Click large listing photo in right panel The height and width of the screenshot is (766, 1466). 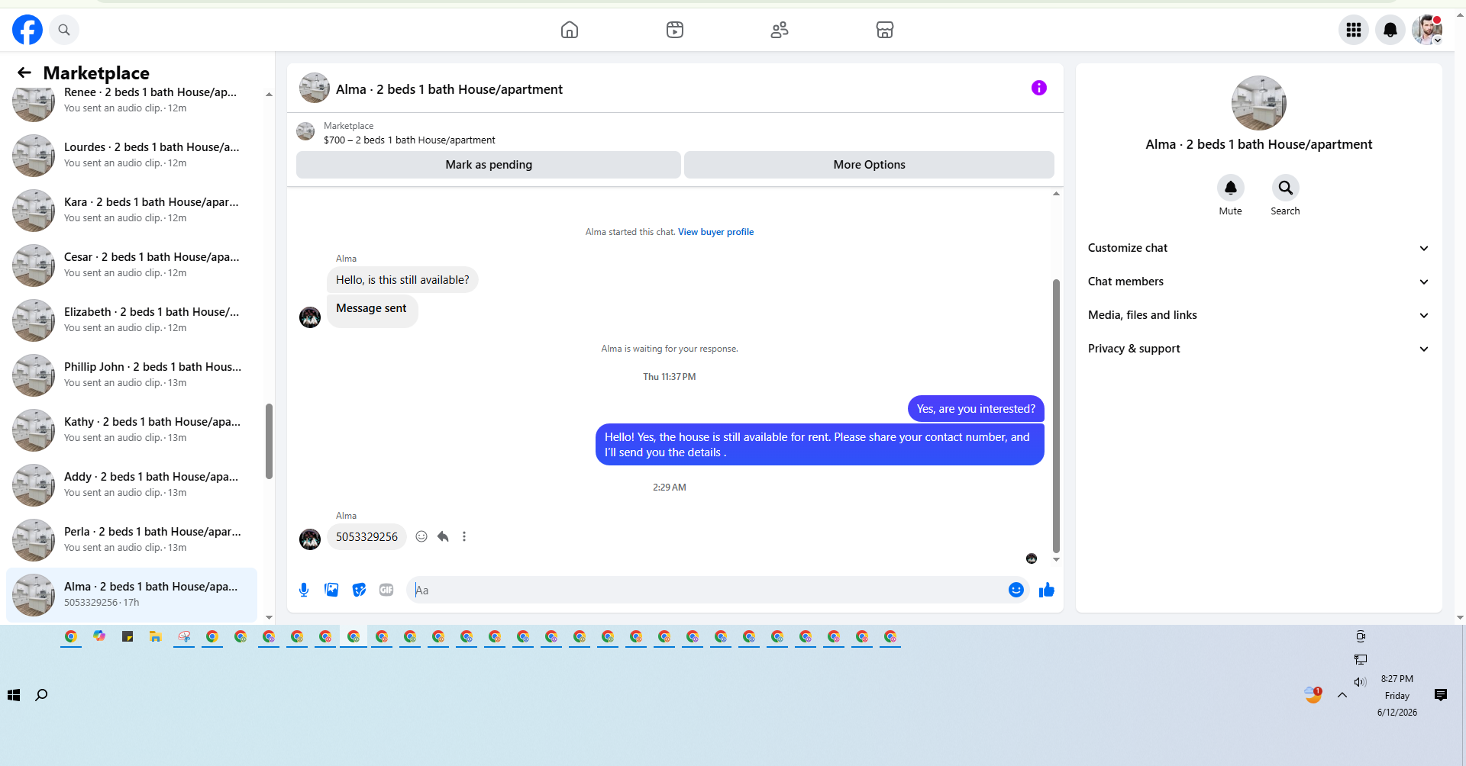pyautogui.click(x=1258, y=103)
